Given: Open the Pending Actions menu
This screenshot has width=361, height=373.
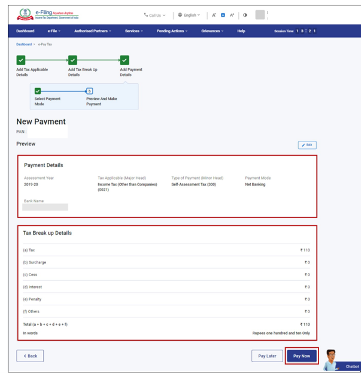Looking at the screenshot, I should tap(173, 31).
